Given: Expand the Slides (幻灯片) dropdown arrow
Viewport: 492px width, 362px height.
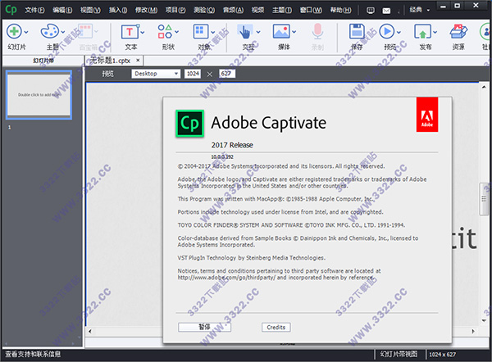Looking at the screenshot, I should point(26,32).
